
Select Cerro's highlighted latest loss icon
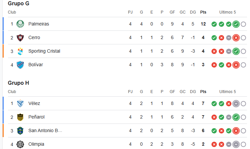pos(236,38)
